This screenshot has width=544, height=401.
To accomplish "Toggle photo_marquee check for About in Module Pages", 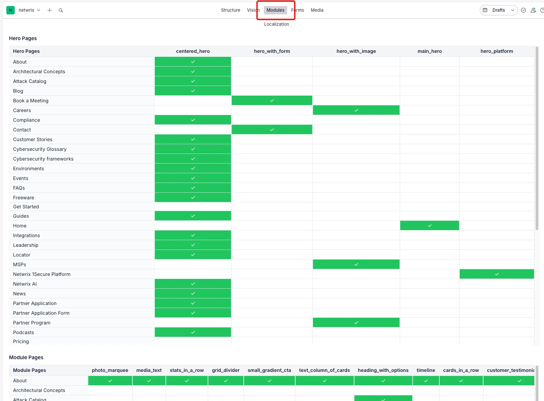I will 110,381.
